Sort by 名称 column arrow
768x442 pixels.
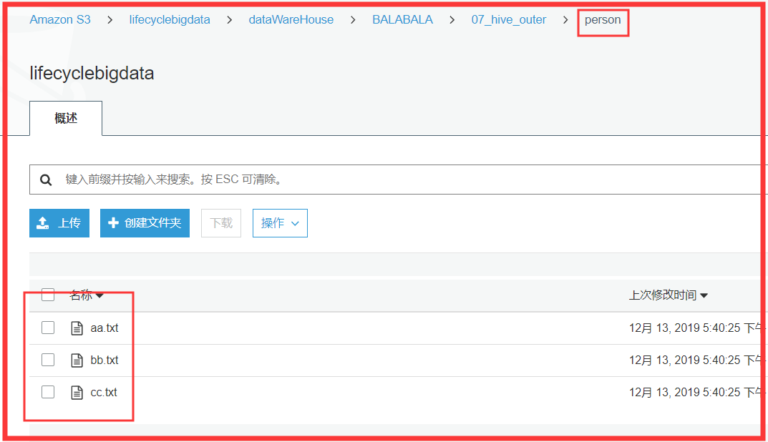[99, 295]
